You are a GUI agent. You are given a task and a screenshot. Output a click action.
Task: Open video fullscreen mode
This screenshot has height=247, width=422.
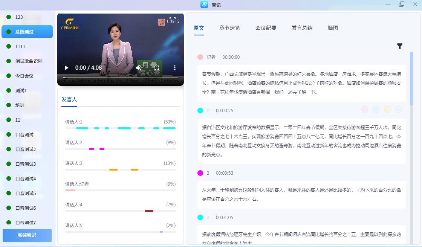tap(157, 68)
